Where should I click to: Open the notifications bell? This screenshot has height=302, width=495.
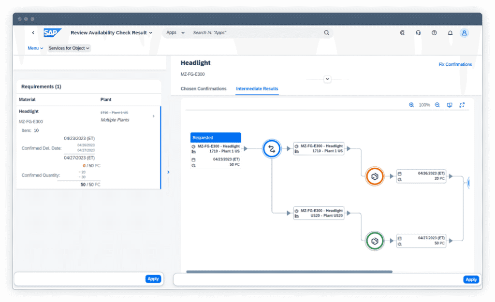pyautogui.click(x=450, y=33)
